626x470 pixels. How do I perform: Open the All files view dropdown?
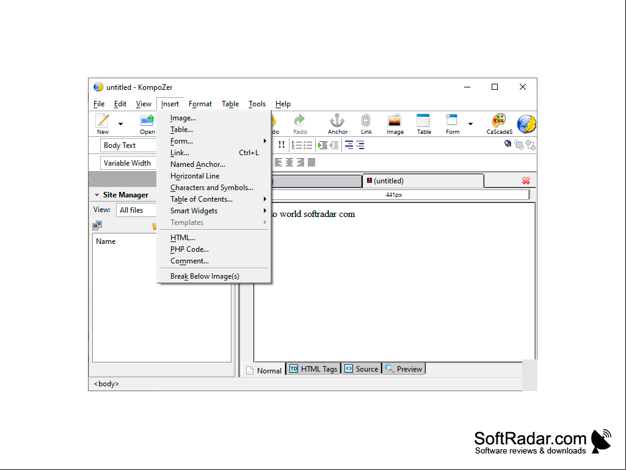(136, 210)
